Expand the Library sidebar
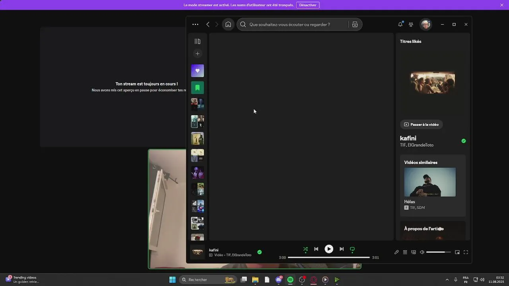Viewport: 509px width, 286px height. click(197, 41)
